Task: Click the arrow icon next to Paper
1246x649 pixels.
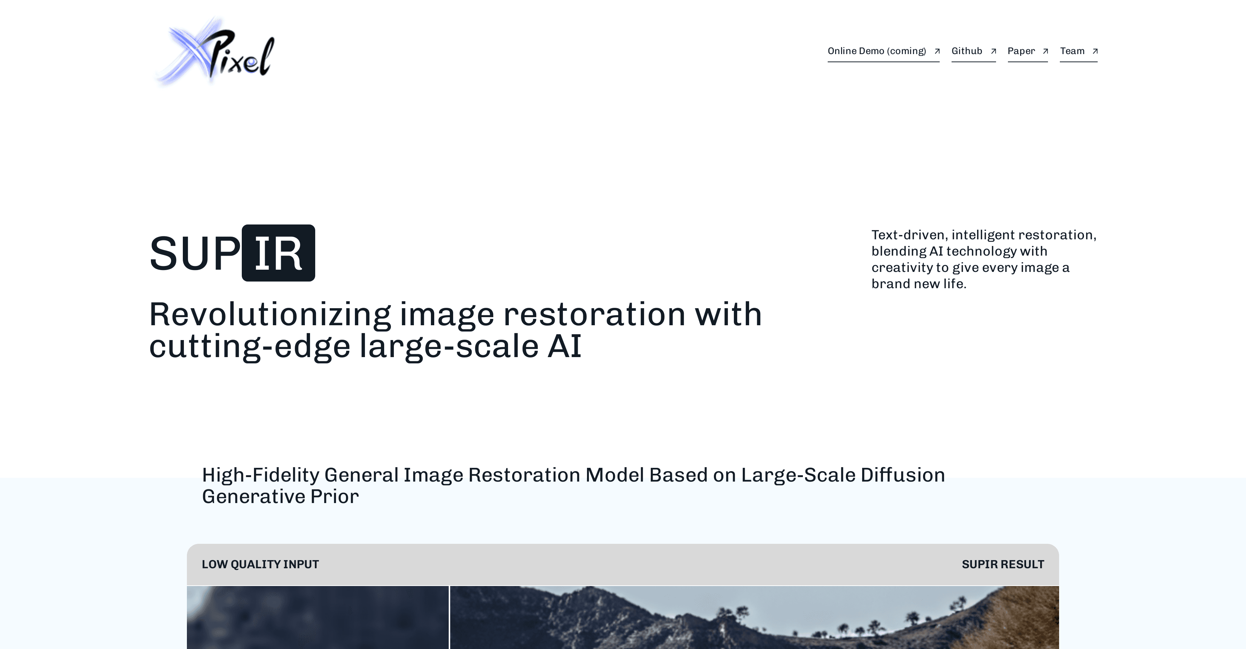Action: 1045,51
